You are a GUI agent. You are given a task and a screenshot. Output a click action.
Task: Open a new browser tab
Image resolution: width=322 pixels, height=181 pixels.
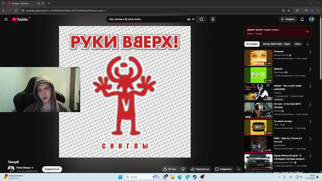click(x=49, y=4)
